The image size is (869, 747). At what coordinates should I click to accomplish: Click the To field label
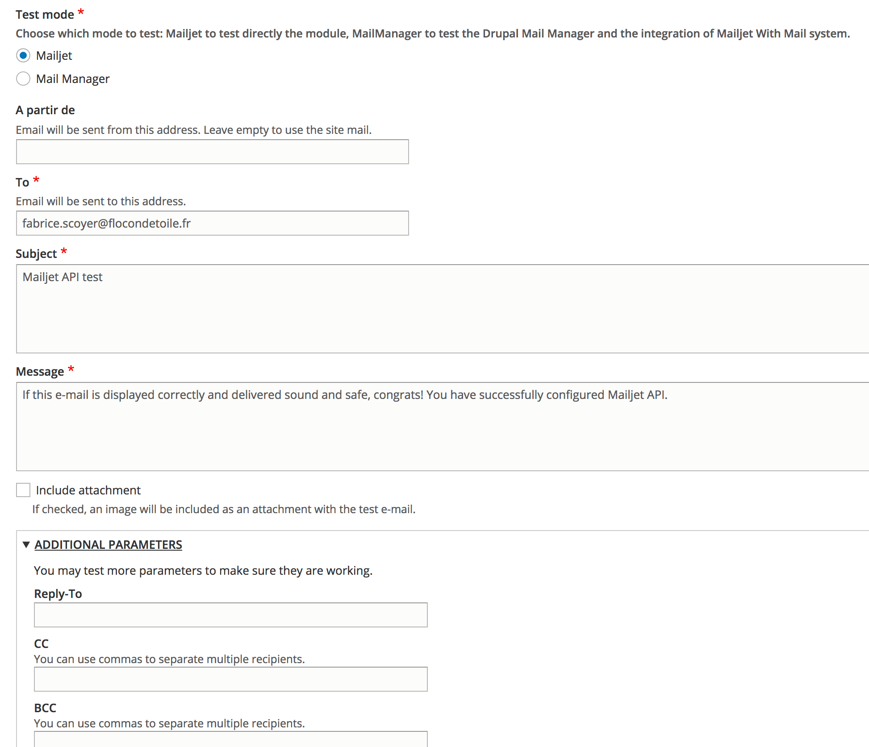[22, 183]
